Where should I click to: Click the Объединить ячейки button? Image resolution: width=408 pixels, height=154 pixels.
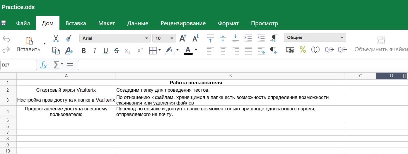[381, 45]
